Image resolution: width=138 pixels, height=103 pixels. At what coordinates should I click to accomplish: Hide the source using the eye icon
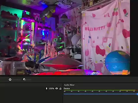pyautogui.click(x=57, y=88)
